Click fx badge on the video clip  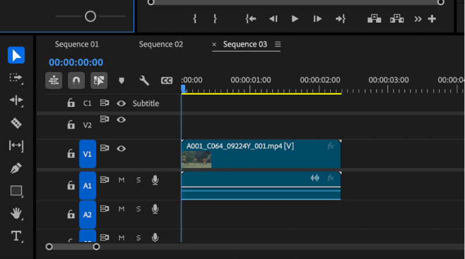click(331, 146)
